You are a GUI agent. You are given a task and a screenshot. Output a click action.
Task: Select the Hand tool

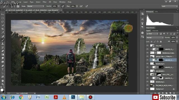3,81
